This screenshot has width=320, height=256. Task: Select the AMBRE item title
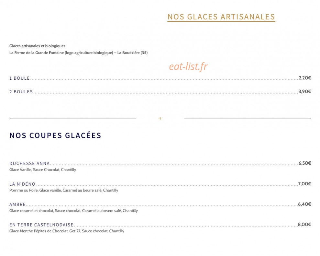pyautogui.click(x=17, y=204)
